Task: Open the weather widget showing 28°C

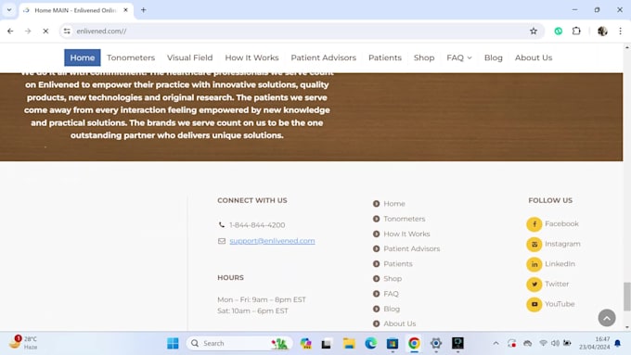Action: 23,343
